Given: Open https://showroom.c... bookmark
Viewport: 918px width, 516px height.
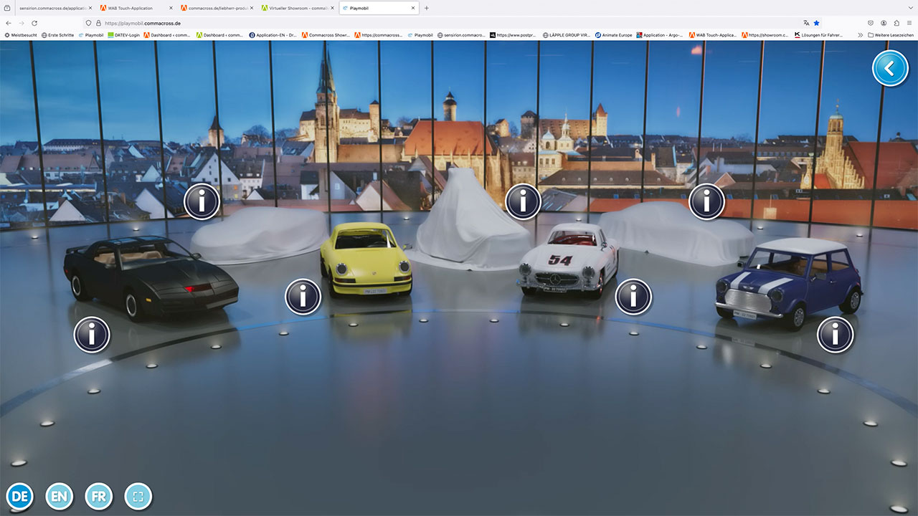Looking at the screenshot, I should pos(766,34).
